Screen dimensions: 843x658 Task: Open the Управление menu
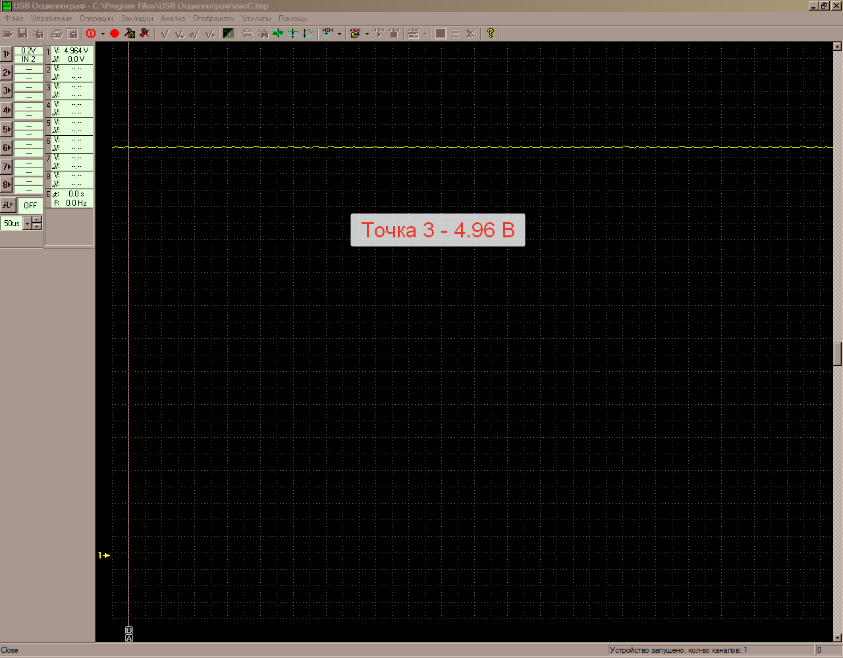(x=51, y=18)
